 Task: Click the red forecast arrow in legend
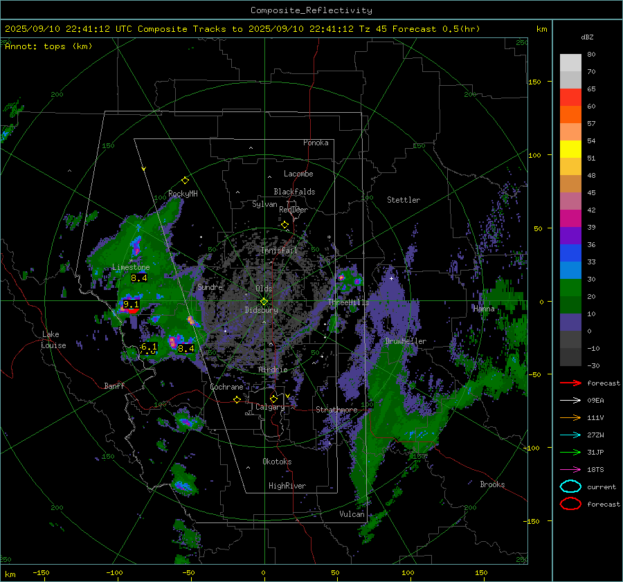coord(570,383)
